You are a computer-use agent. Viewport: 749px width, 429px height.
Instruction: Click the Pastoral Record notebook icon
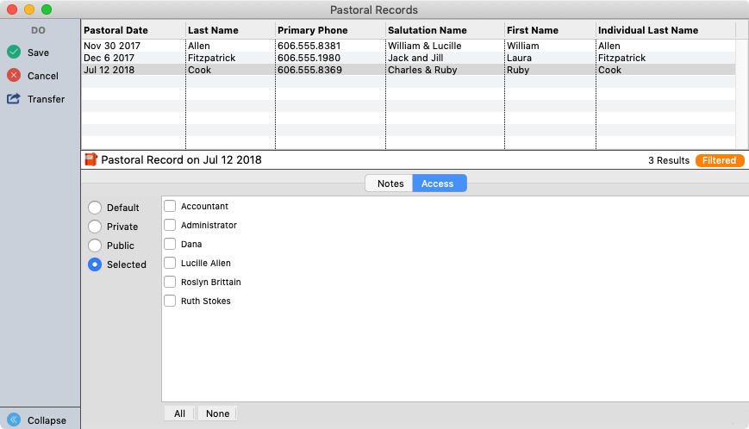pos(91,159)
